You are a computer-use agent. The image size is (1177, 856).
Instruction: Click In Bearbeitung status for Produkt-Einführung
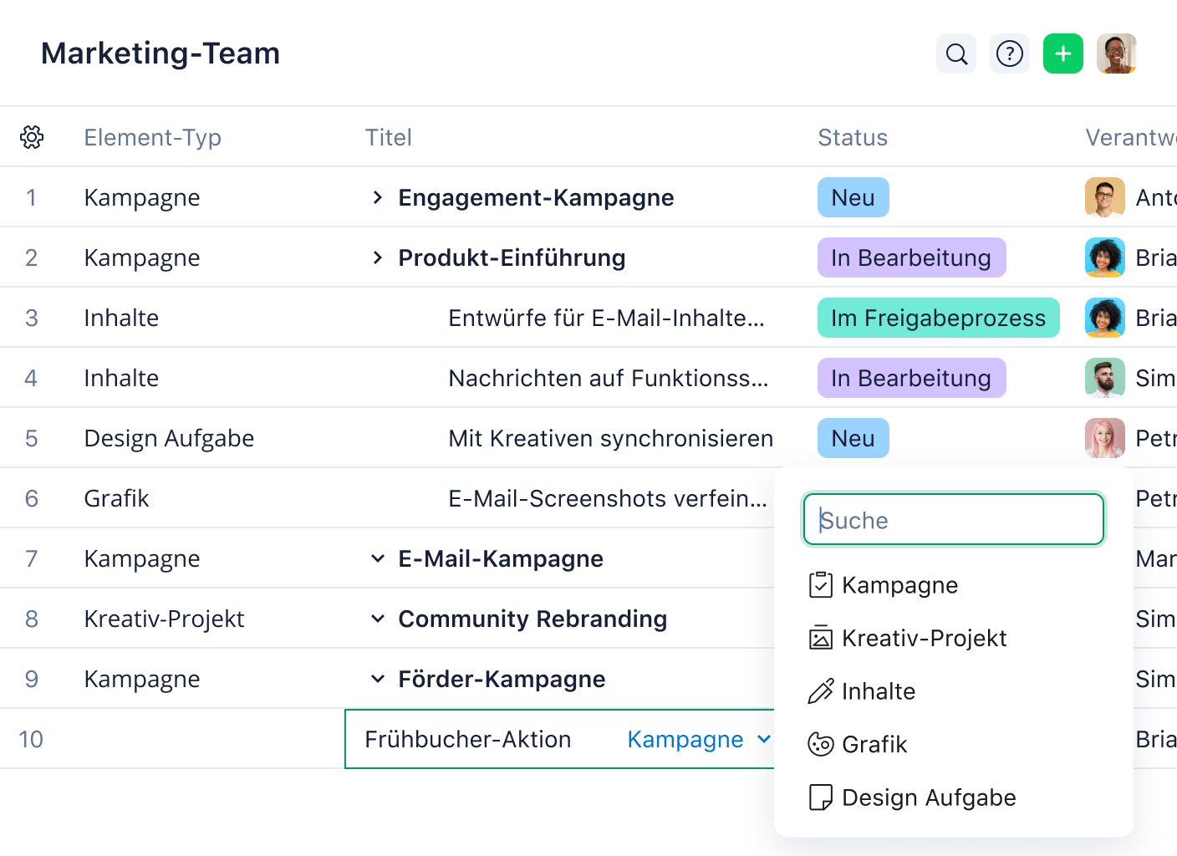click(x=911, y=257)
